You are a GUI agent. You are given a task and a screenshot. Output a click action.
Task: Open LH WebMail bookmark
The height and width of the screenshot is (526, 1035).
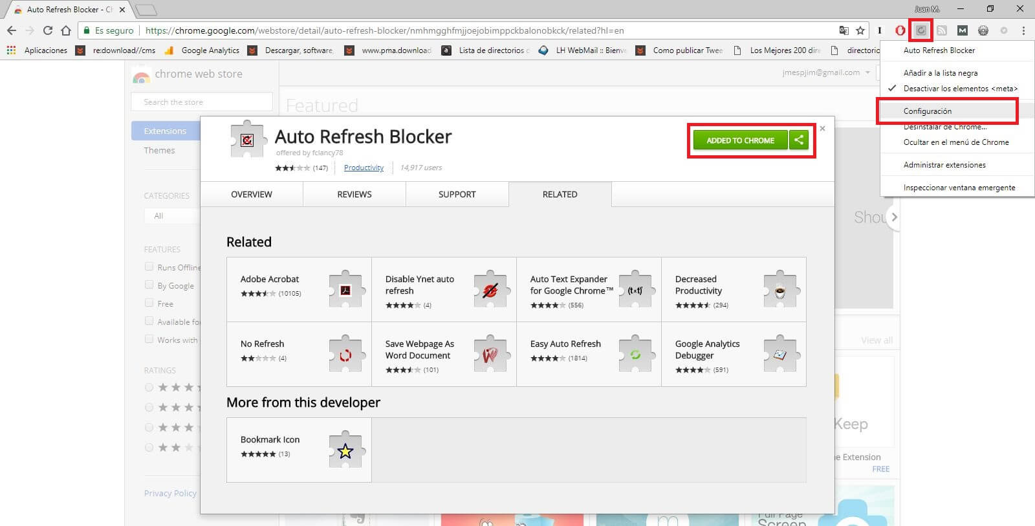click(x=583, y=50)
